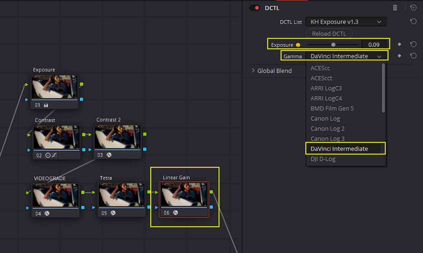Add keyframe for Gamma parameter
This screenshot has height=253, width=423.
(399, 56)
